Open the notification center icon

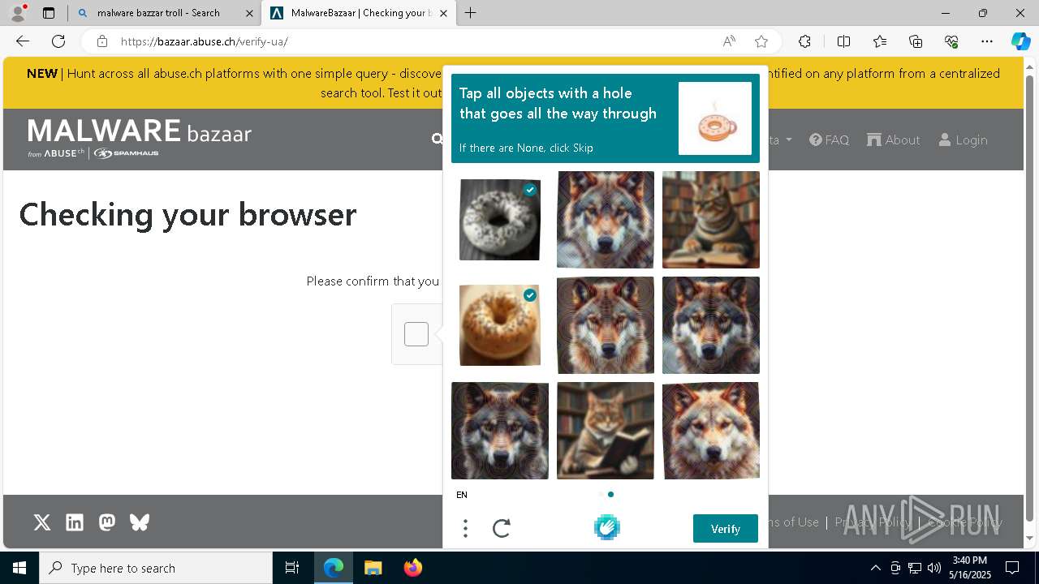(1012, 568)
